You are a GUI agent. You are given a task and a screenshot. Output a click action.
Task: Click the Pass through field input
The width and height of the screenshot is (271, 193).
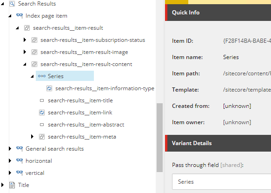coord(222,181)
